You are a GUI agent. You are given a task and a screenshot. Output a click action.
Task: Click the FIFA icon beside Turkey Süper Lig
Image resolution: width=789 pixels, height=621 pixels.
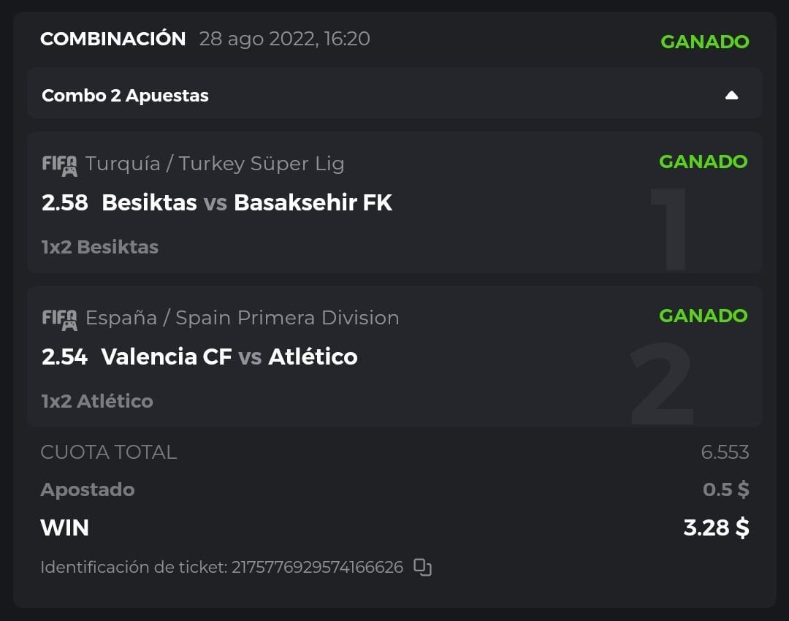coord(59,165)
